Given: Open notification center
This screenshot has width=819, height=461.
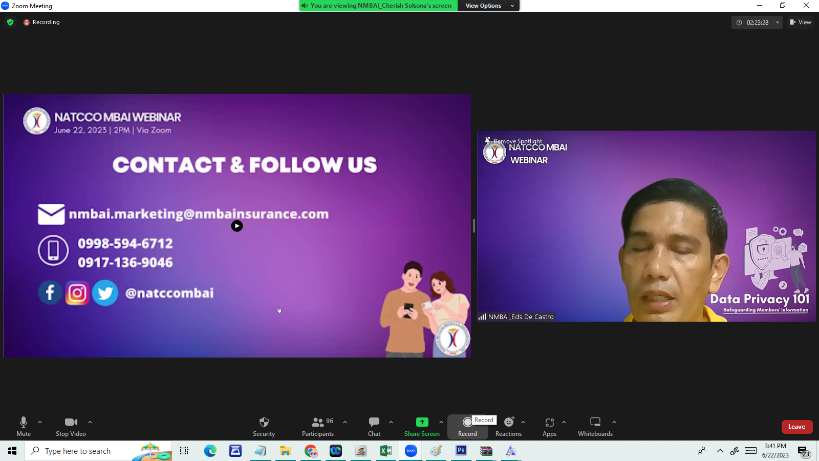Looking at the screenshot, I should tap(804, 451).
